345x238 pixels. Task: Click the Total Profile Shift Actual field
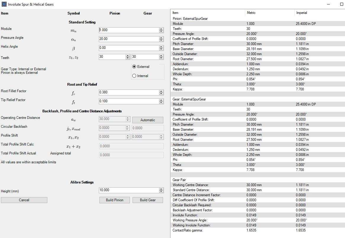coord(131,155)
